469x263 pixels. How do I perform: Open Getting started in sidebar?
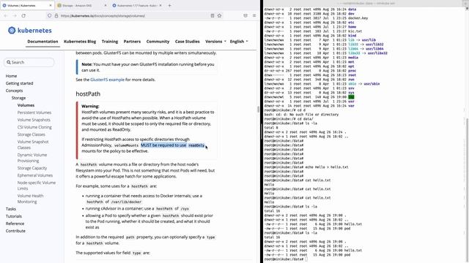[x=20, y=83]
